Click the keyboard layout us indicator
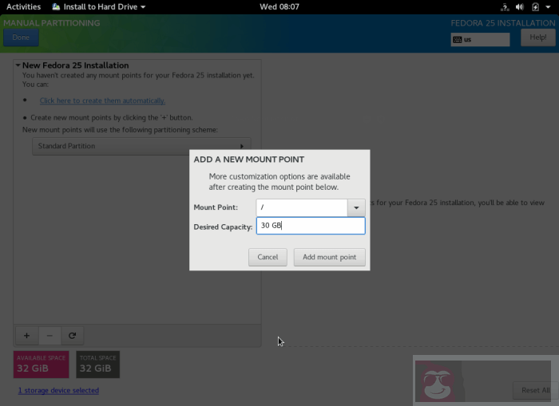This screenshot has width=559, height=406. coord(480,40)
